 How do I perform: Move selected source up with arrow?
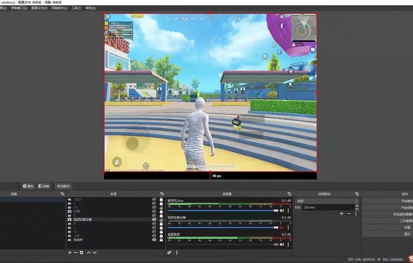click(89, 252)
